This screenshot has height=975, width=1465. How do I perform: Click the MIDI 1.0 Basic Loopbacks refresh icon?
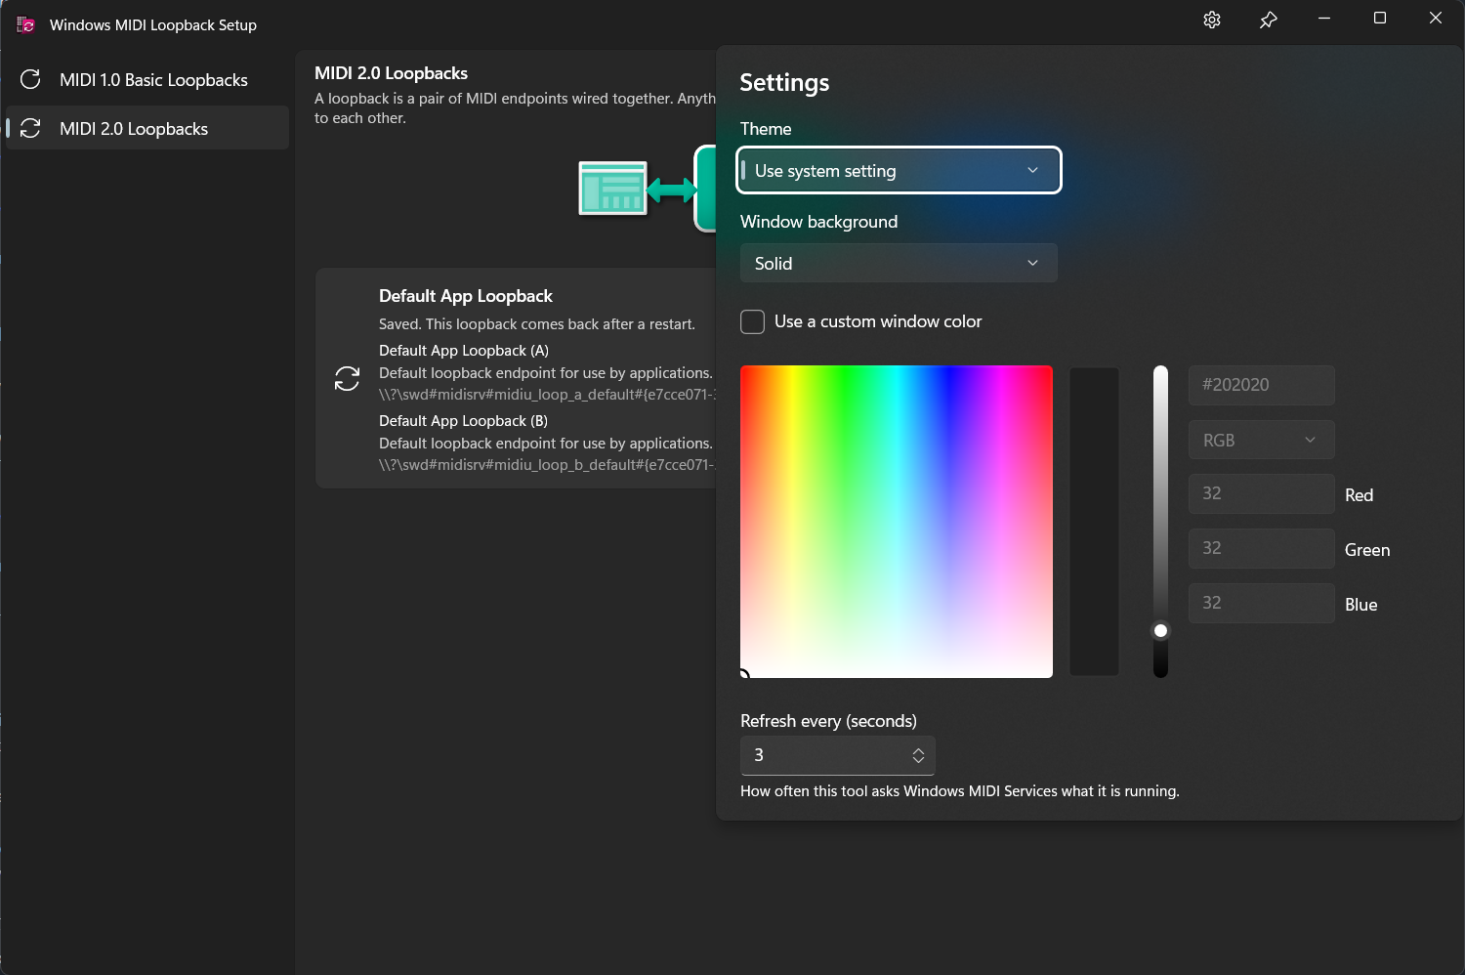point(30,79)
